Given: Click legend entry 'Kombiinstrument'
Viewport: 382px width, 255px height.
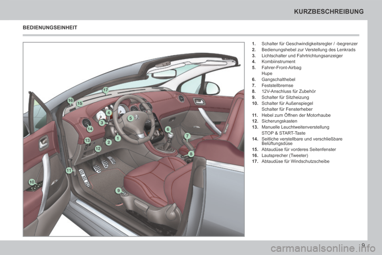Looking at the screenshot, I should click(278, 62).
